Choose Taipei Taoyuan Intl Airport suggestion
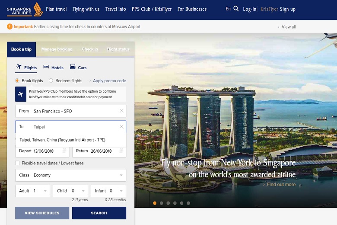 tap(62, 140)
